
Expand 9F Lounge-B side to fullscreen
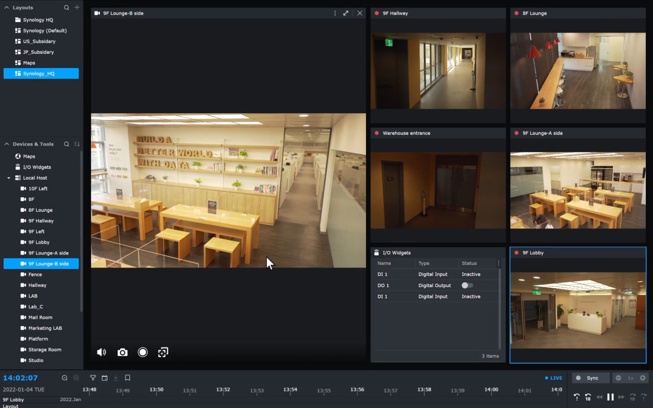pos(346,13)
